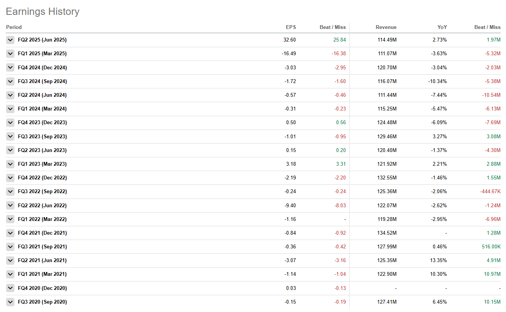Click the Revenue column header
This screenshot has height=312, width=506.
(x=386, y=27)
